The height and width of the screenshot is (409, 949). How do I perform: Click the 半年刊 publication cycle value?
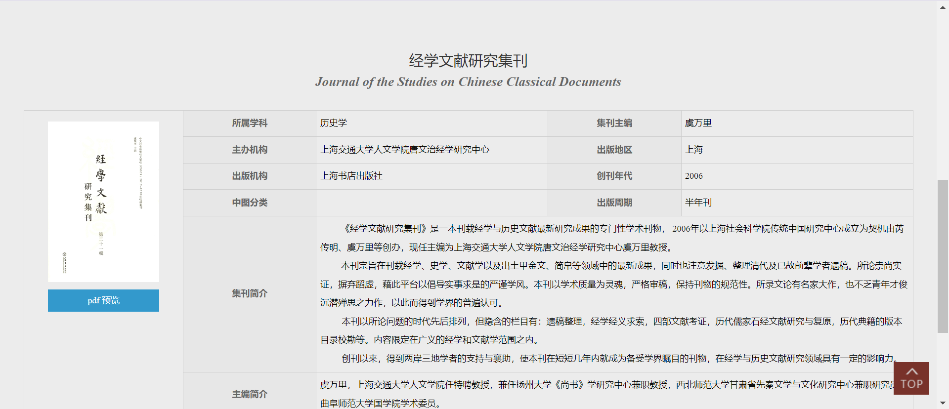698,203
